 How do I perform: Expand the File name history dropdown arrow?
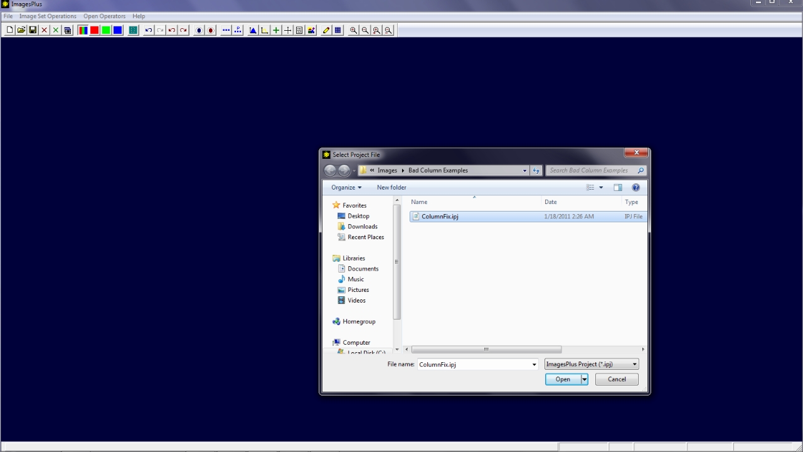(x=534, y=365)
